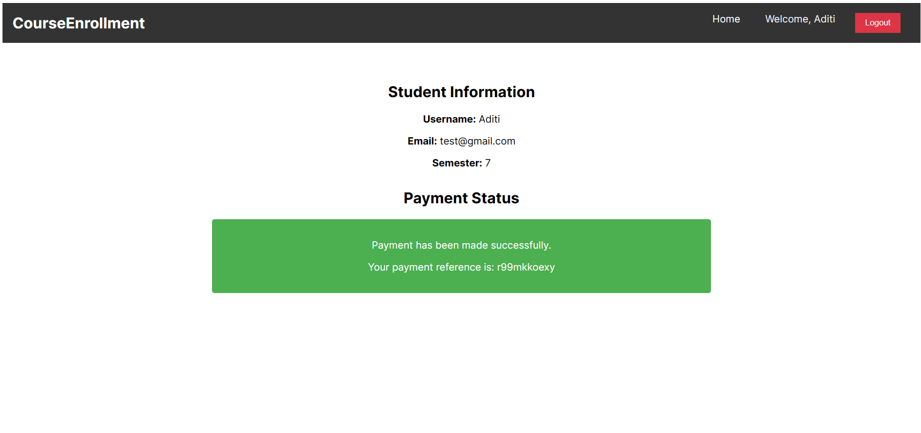
Task: Click the Aditi value beside Username
Action: pyautogui.click(x=489, y=119)
